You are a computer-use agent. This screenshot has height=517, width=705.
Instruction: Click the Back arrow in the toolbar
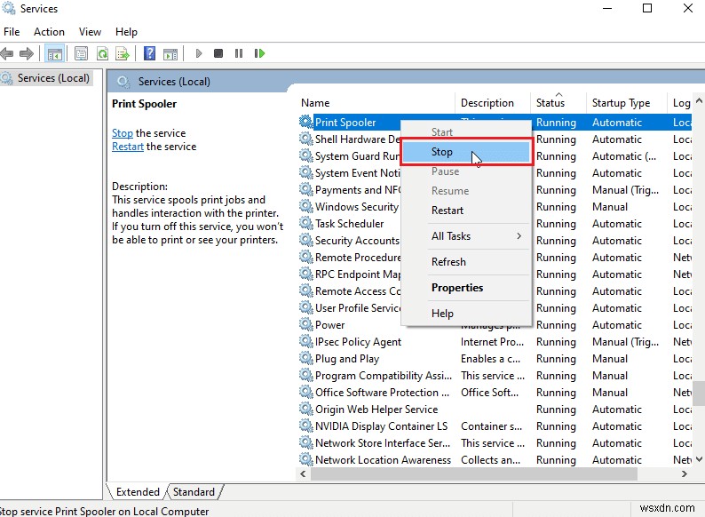(x=8, y=53)
